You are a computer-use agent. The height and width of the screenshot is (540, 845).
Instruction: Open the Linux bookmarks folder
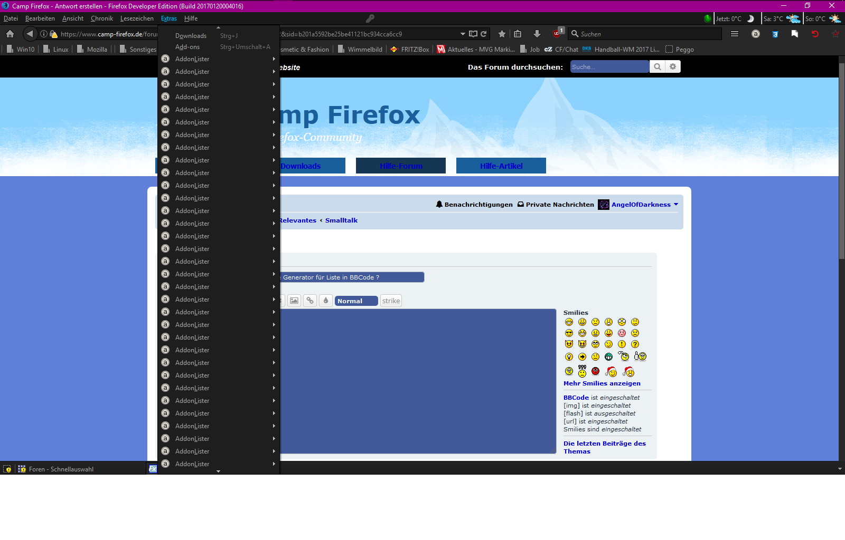tap(56, 49)
